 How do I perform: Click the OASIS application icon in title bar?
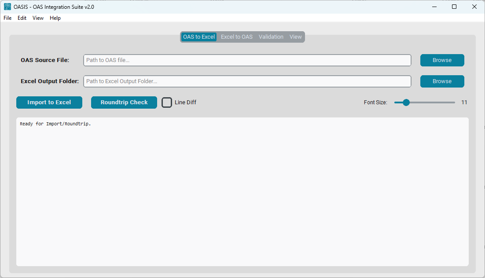(6, 7)
